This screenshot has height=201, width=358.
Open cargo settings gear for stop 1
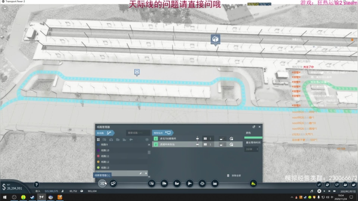pos(231,139)
